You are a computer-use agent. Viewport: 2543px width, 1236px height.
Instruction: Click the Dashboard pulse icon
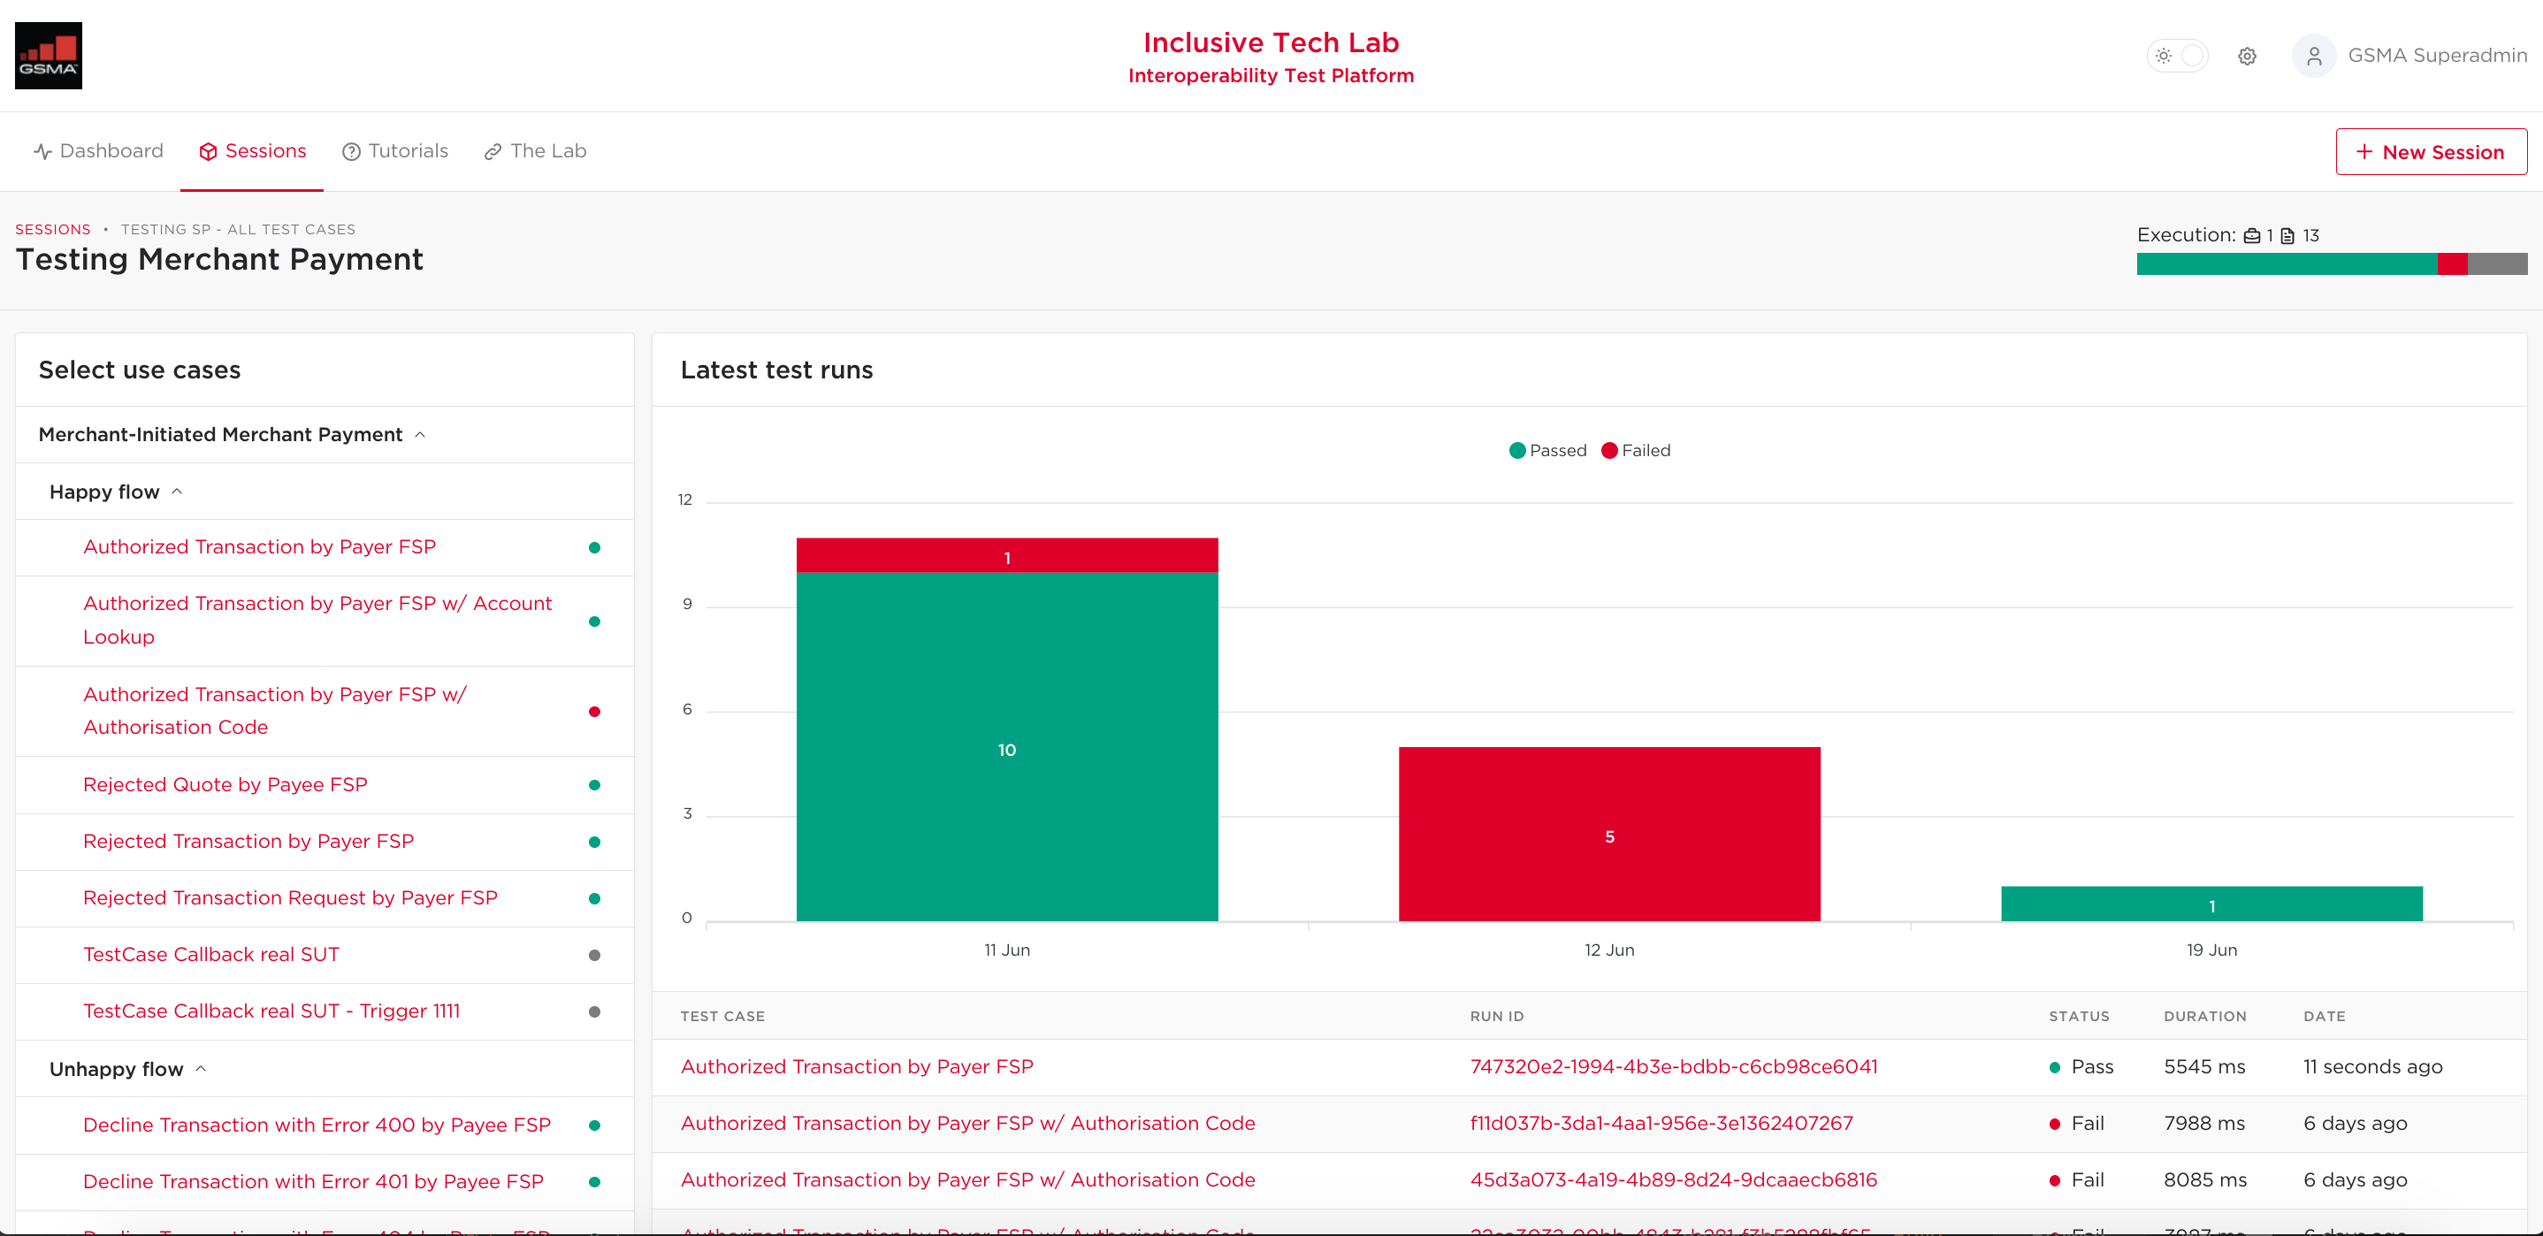pyautogui.click(x=42, y=151)
